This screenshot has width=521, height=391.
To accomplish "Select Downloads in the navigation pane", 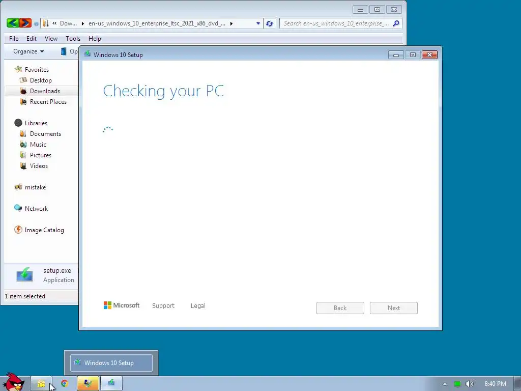I will click(45, 91).
